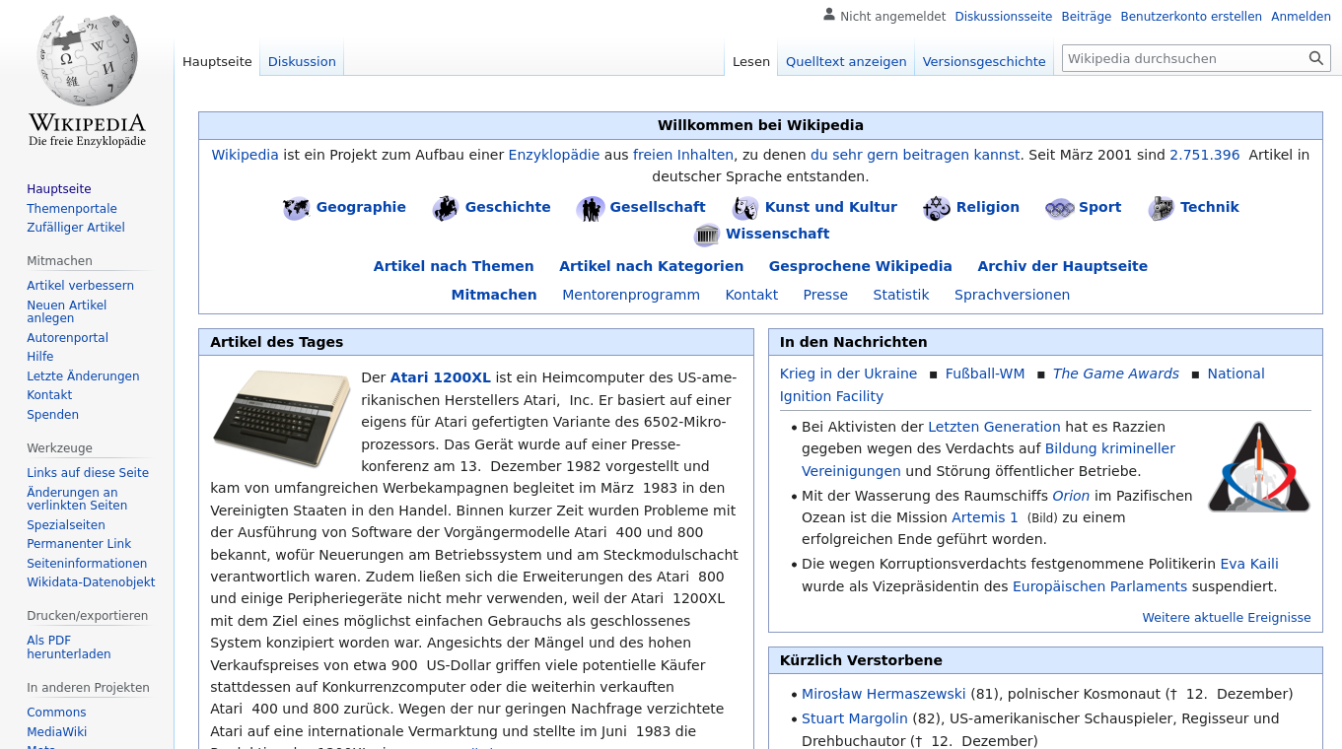Click the Kunst und Kultur masks icon

pos(745,208)
